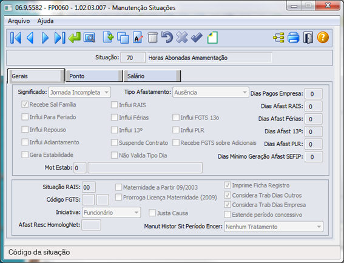Switch to the Ponto tab
Viewport: 344px width, 263px height.
pyautogui.click(x=94, y=76)
